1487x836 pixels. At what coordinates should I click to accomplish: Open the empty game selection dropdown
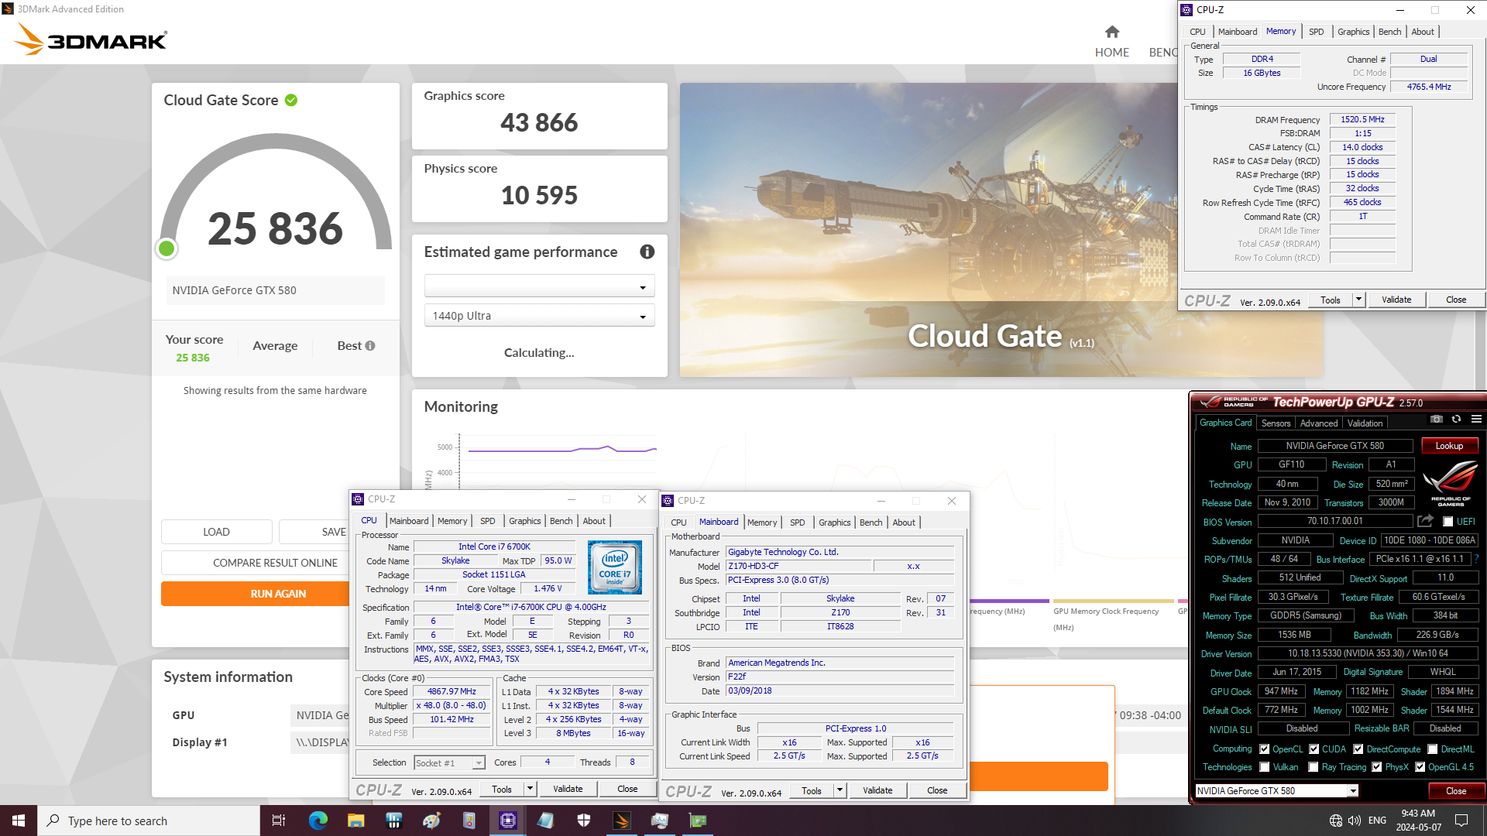tap(539, 286)
